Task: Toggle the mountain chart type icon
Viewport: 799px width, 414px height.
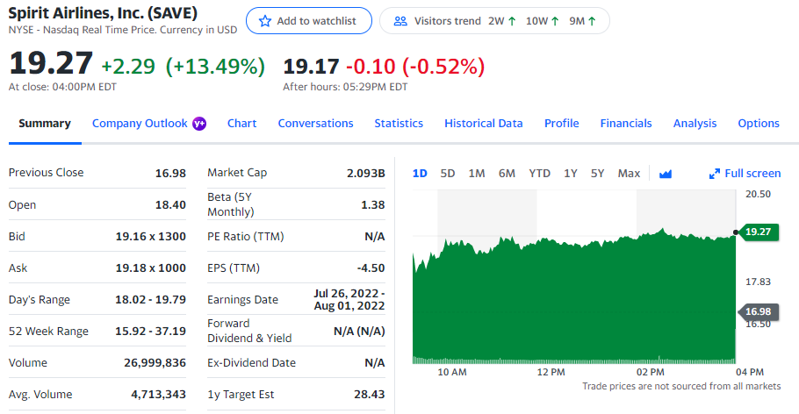Action: (665, 174)
